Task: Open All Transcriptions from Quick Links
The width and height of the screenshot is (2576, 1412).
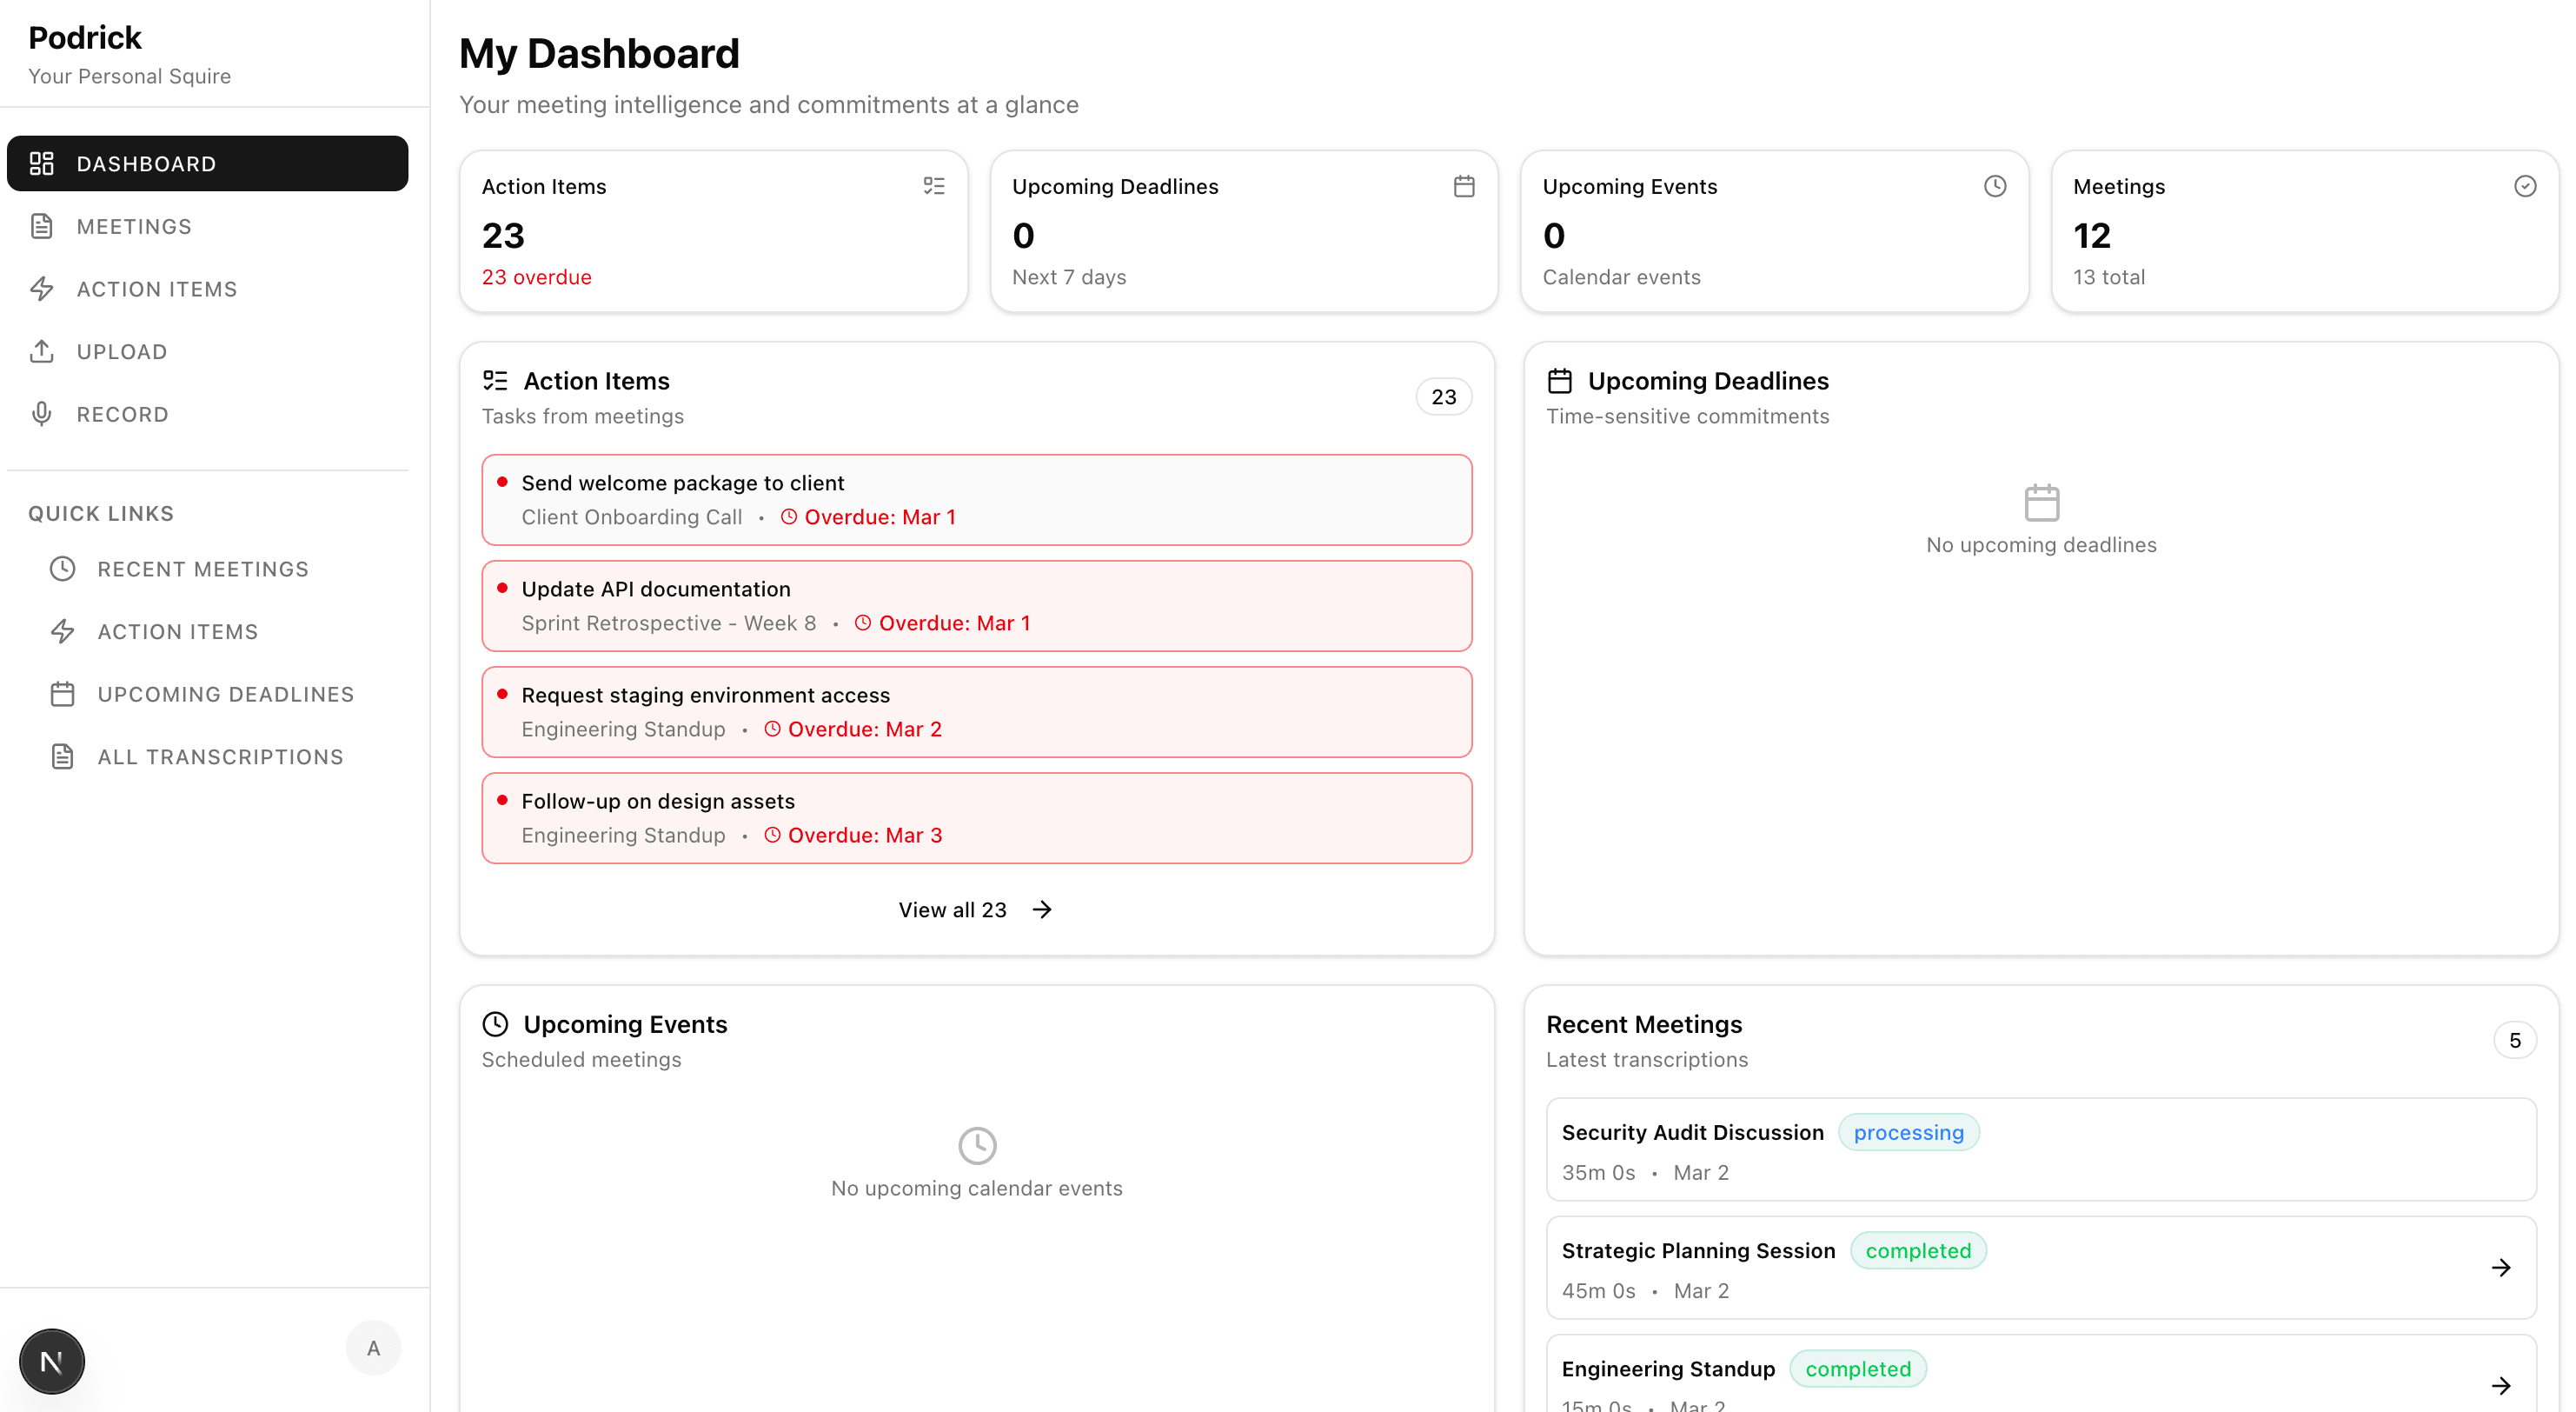Action: [221, 756]
